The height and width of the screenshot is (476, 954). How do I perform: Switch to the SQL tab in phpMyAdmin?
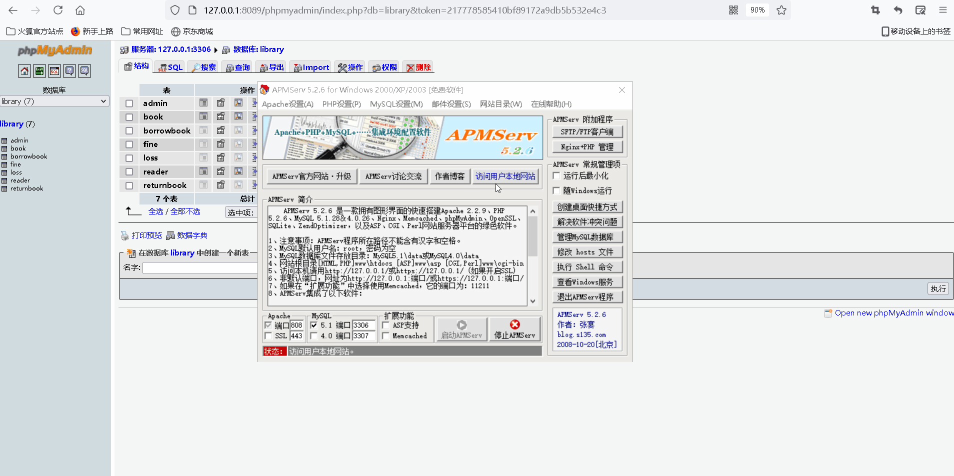tap(170, 67)
